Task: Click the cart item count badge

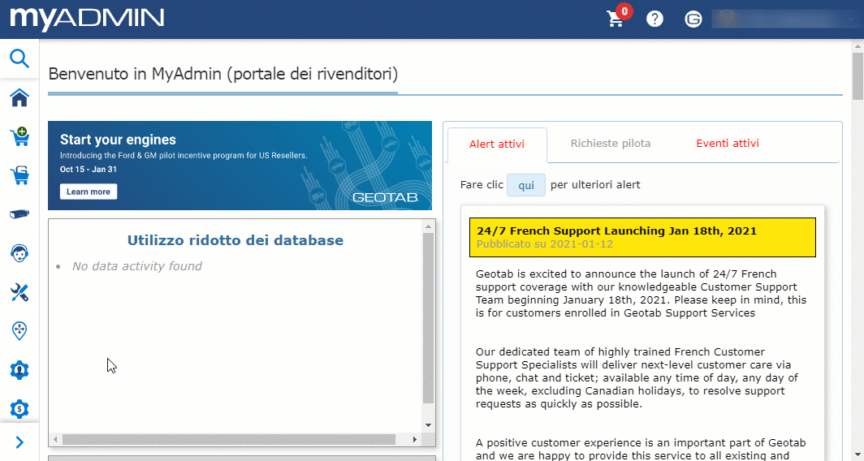Action: 624,11
